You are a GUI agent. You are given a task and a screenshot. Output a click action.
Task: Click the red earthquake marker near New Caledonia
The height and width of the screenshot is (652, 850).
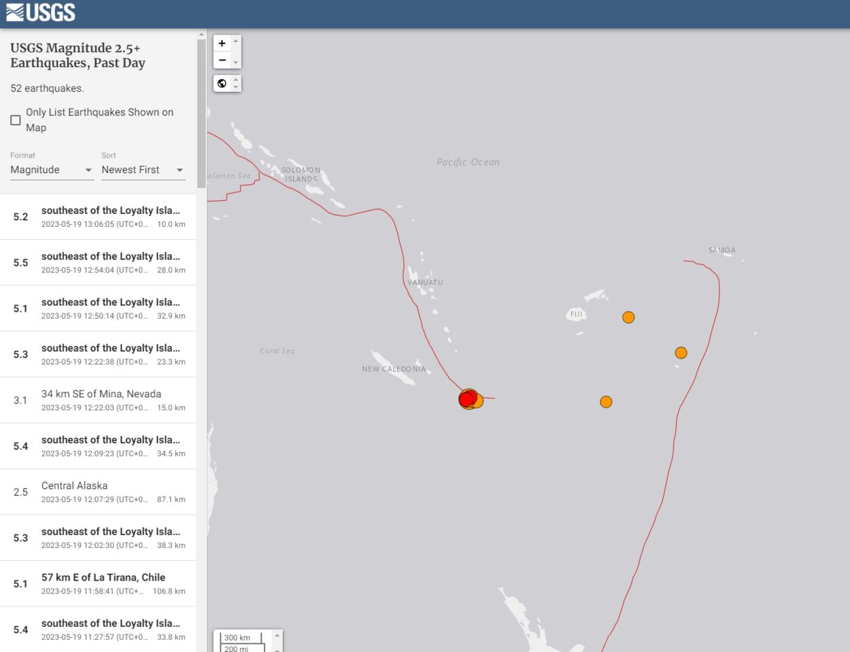466,399
